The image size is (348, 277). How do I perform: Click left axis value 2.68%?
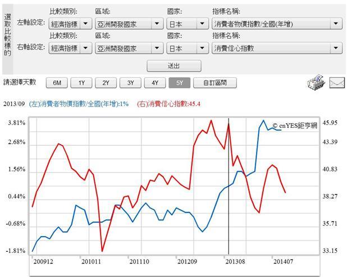pos(17,142)
